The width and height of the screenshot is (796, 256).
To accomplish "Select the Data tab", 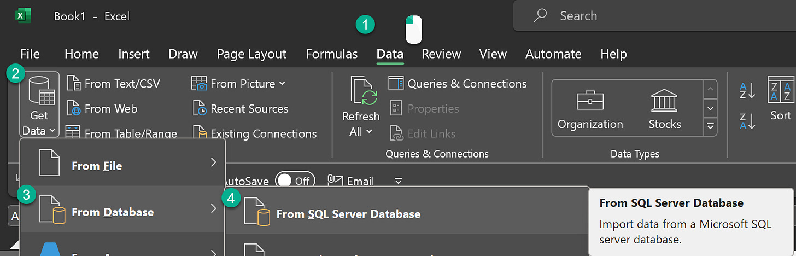I will point(390,54).
